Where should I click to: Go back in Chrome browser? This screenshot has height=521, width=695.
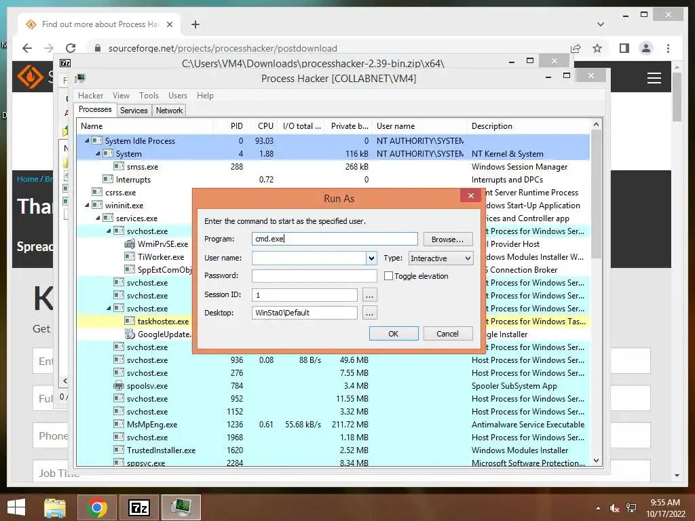(27, 48)
